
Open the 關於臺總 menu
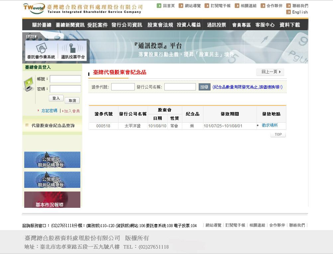[42, 25]
